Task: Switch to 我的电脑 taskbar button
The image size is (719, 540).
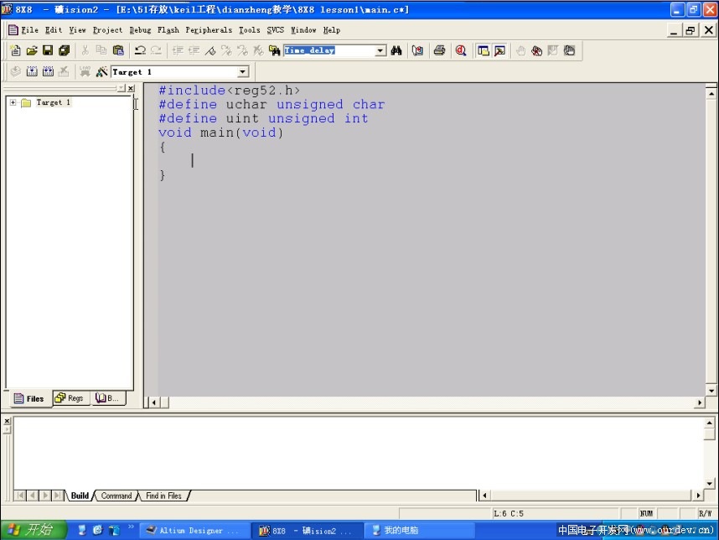Action: (x=420, y=531)
